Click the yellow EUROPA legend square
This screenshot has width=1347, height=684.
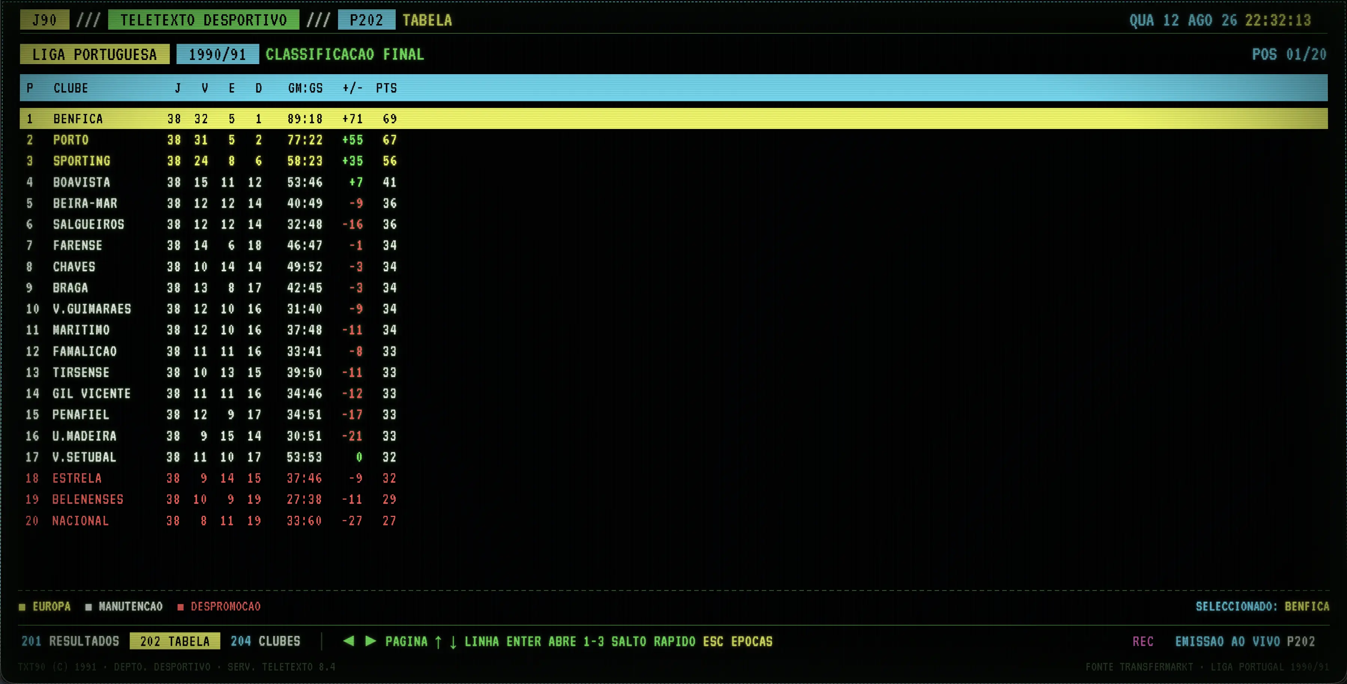point(22,607)
